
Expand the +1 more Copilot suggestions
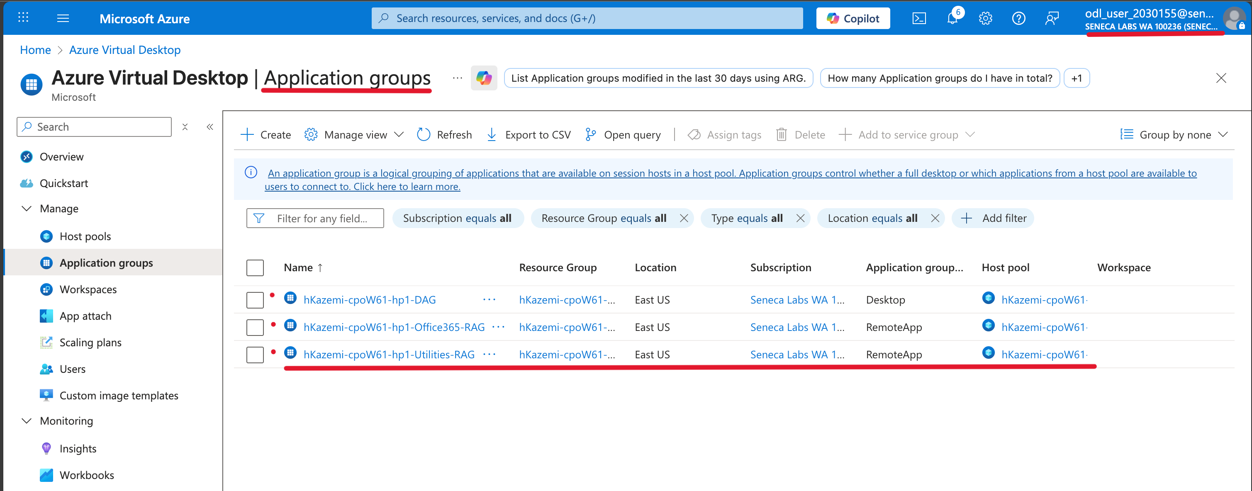(x=1077, y=78)
